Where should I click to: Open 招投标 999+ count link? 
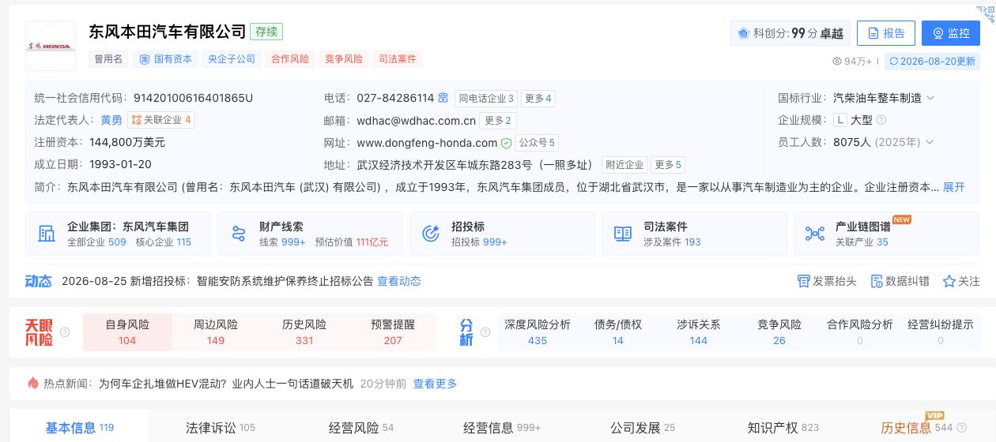pyautogui.click(x=479, y=242)
